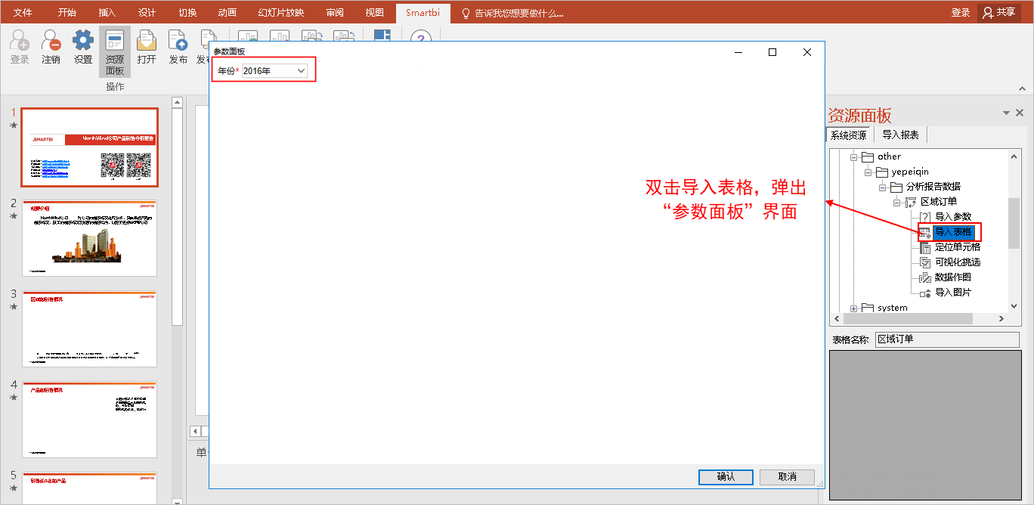Expand the system folder node

click(855, 308)
